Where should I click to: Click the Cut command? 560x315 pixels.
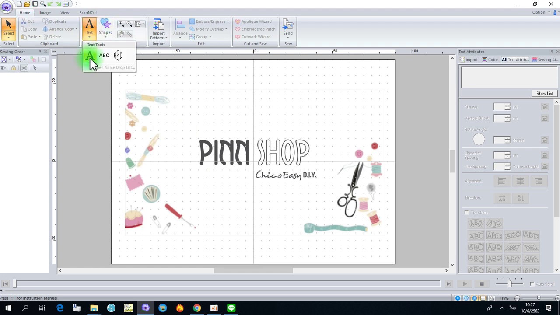click(x=27, y=21)
